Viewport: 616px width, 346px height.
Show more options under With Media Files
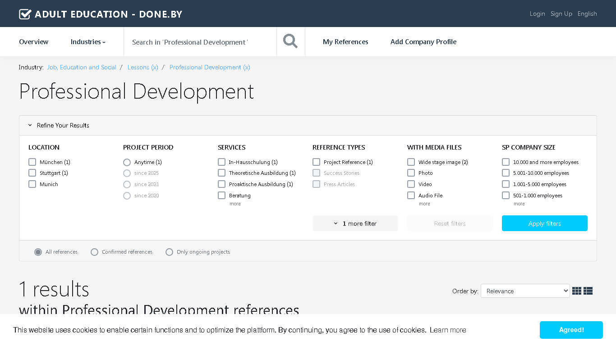(424, 204)
